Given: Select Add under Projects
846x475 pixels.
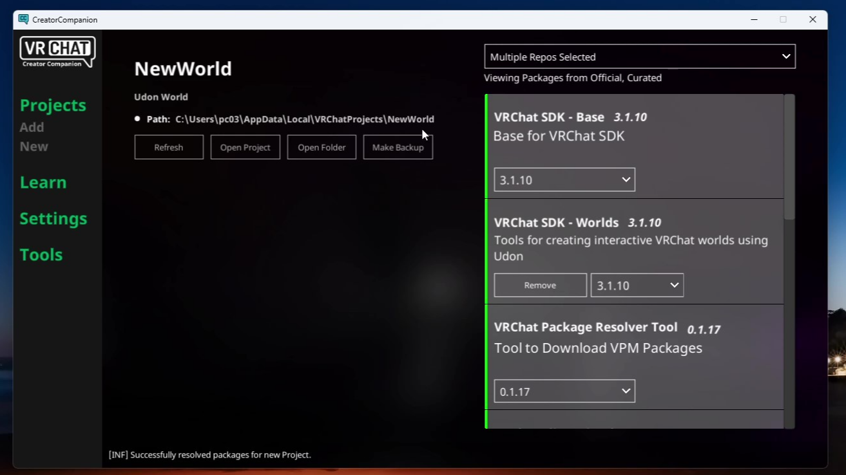Looking at the screenshot, I should [x=32, y=127].
